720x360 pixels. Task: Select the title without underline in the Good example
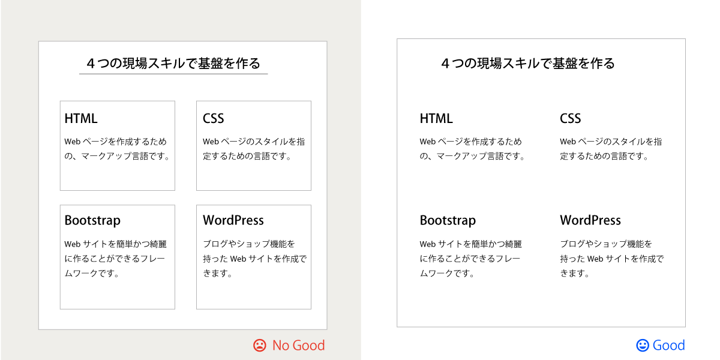click(527, 64)
